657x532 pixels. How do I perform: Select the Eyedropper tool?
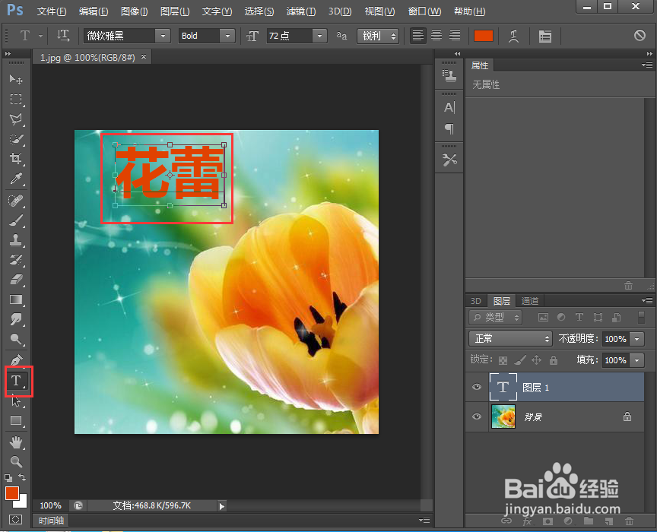point(16,179)
